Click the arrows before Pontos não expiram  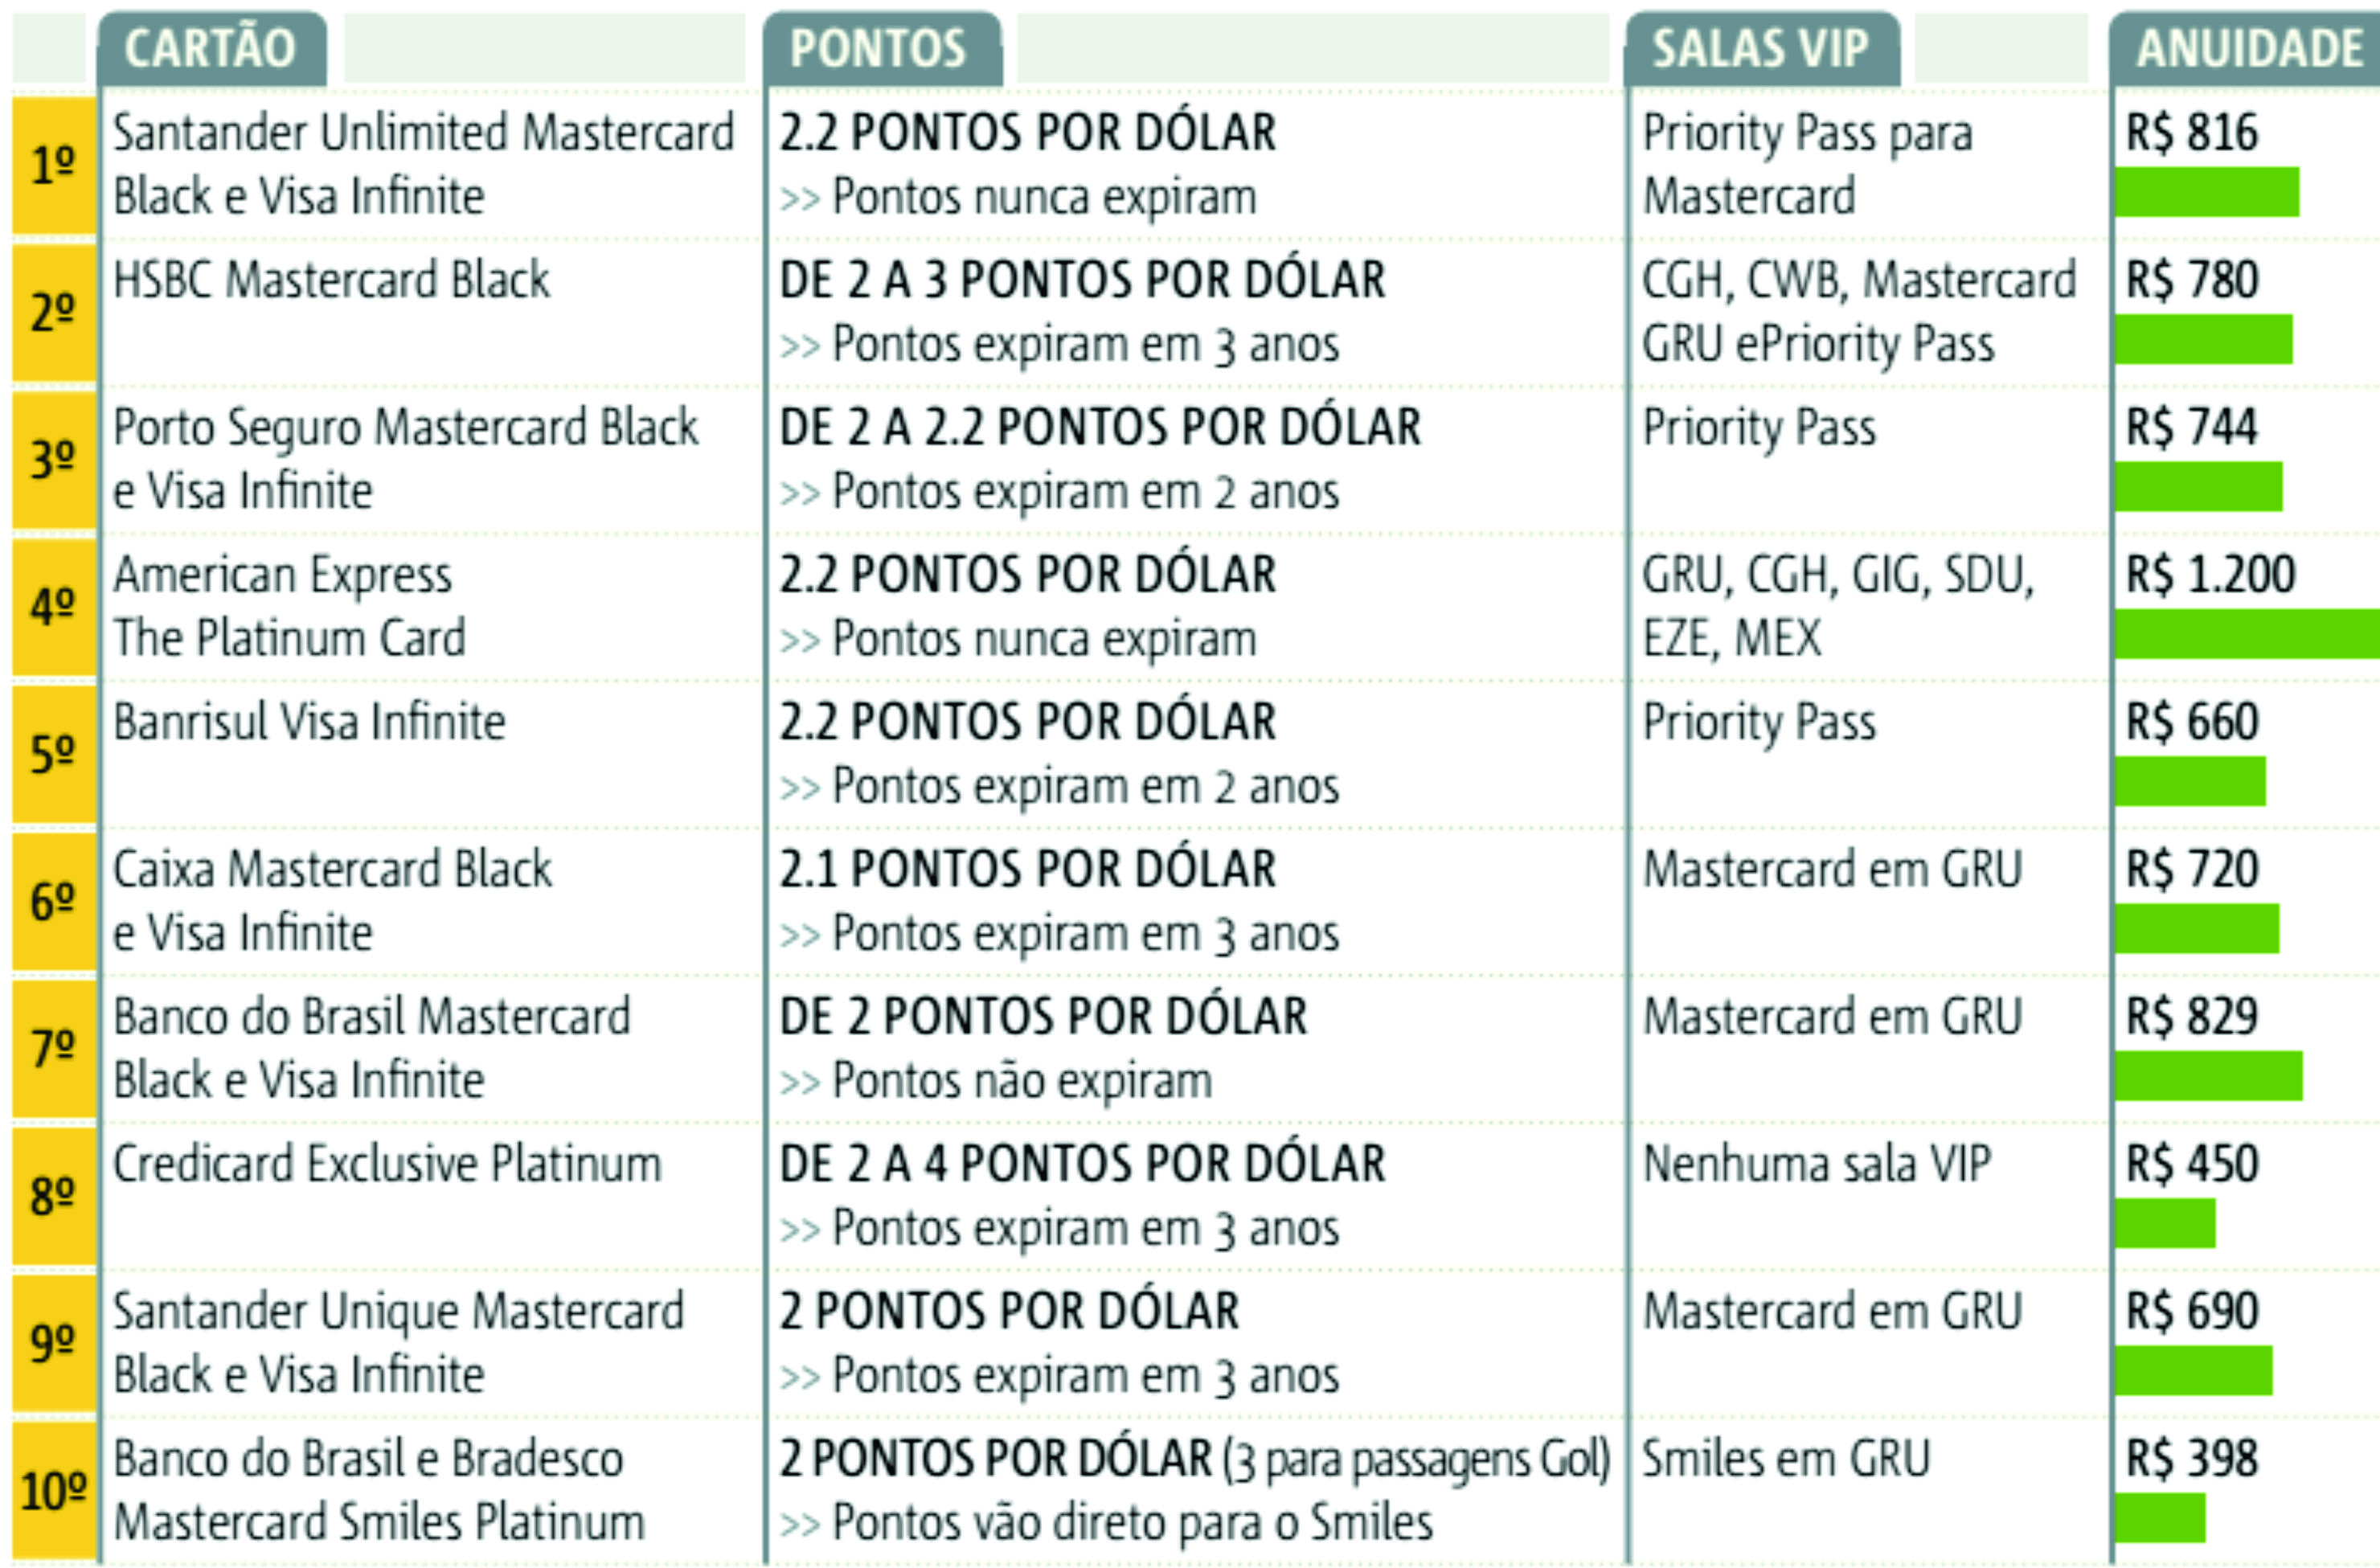[x=800, y=1083]
